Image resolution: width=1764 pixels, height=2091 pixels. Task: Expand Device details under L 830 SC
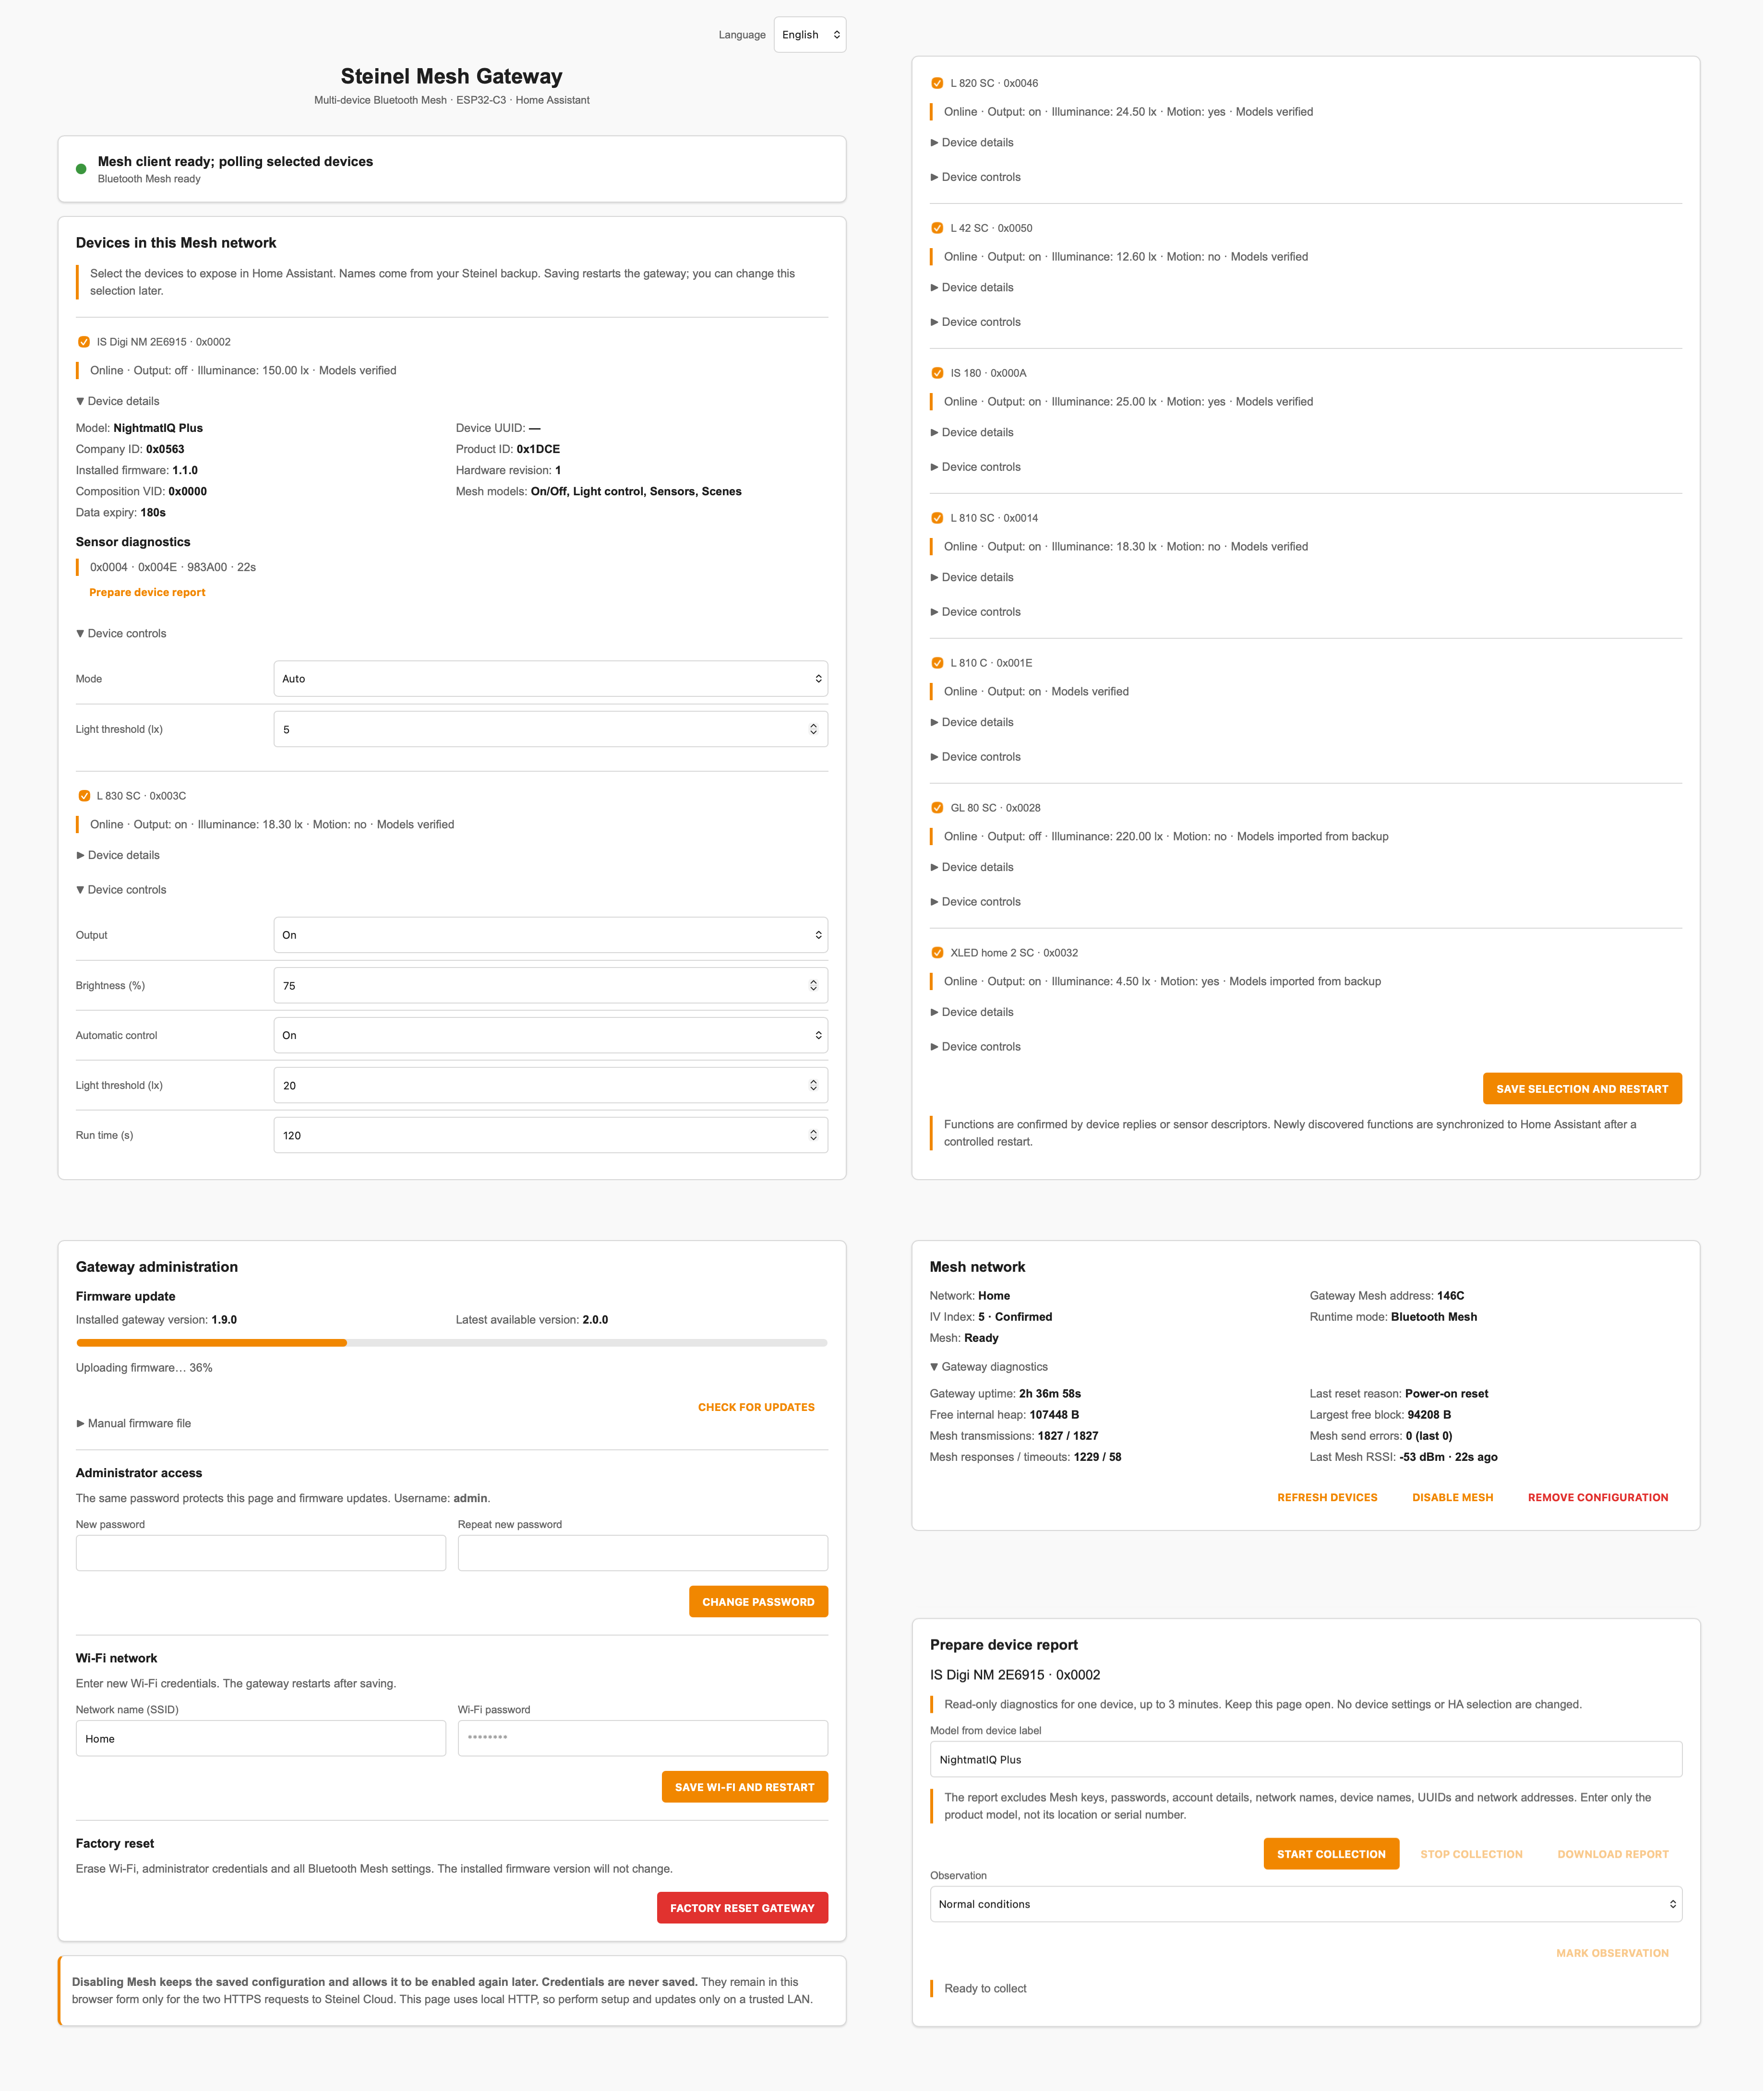tap(118, 855)
